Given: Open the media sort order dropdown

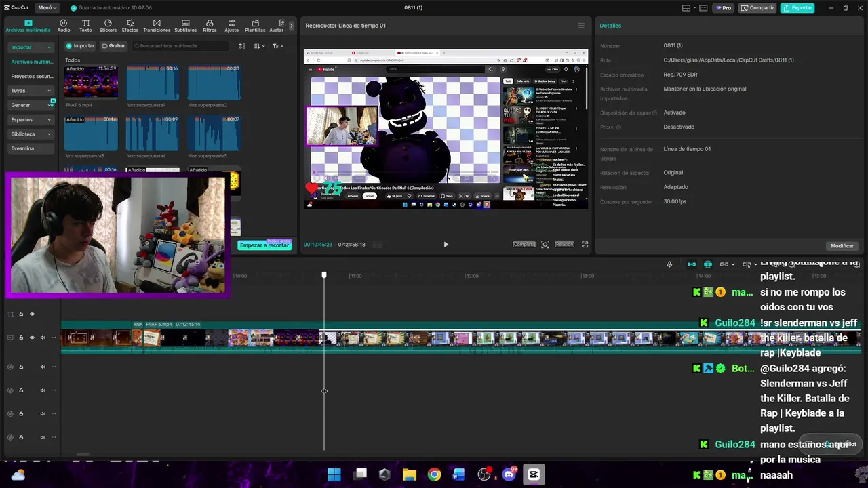Looking at the screenshot, I should tap(259, 46).
